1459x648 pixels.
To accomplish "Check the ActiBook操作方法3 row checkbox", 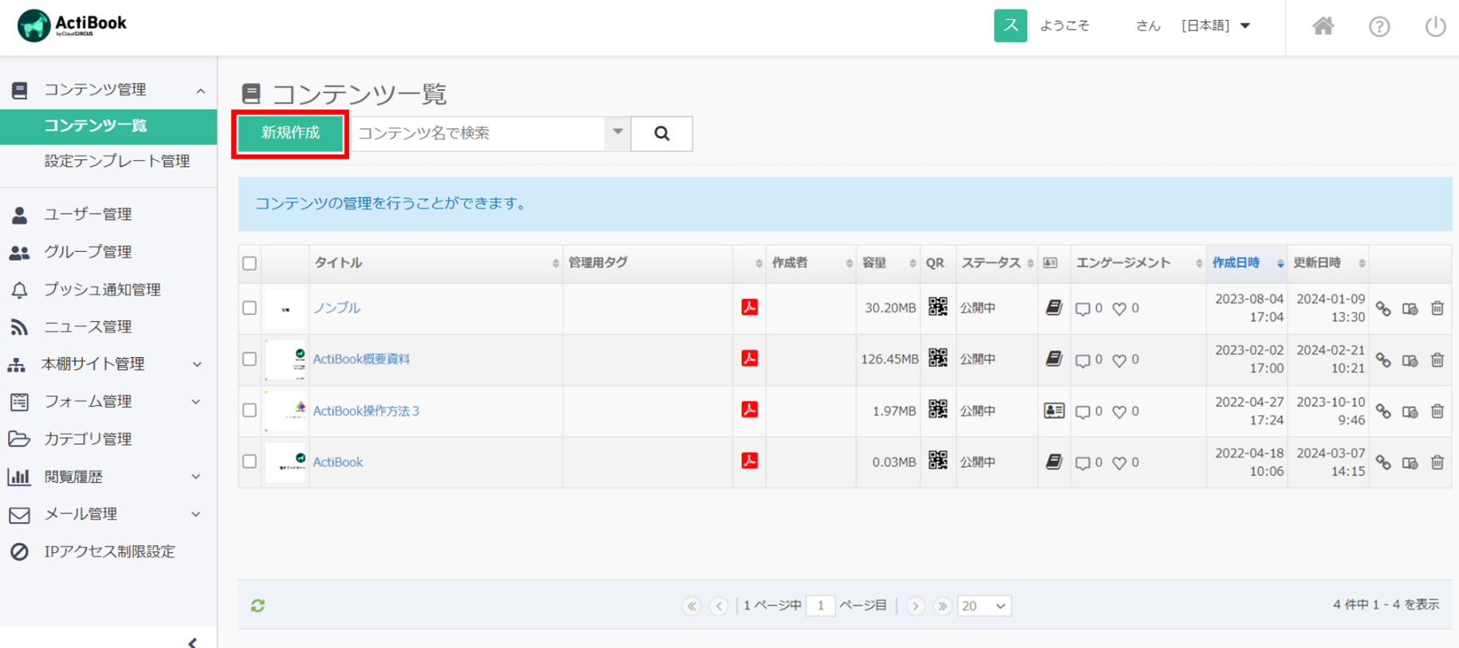I will pos(249,410).
